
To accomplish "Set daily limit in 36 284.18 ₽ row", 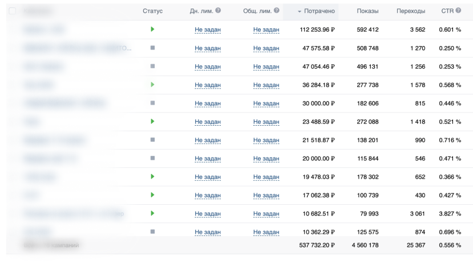I will (x=208, y=85).
